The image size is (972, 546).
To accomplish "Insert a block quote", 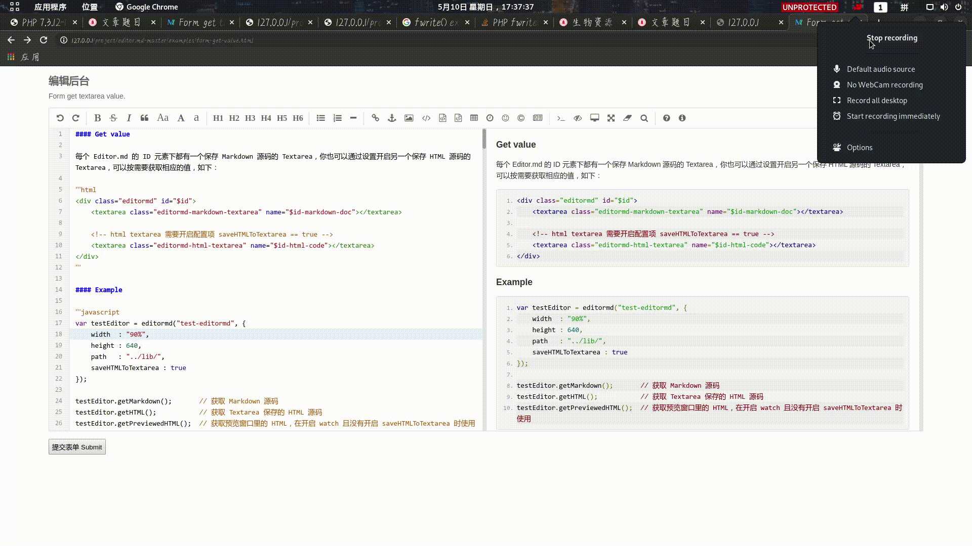I will click(144, 118).
